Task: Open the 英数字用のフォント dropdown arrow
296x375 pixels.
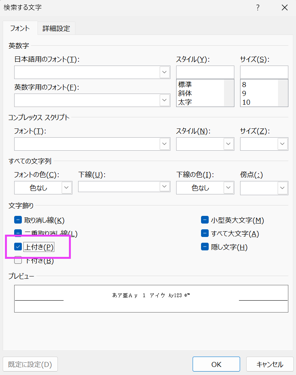Action: [165, 100]
